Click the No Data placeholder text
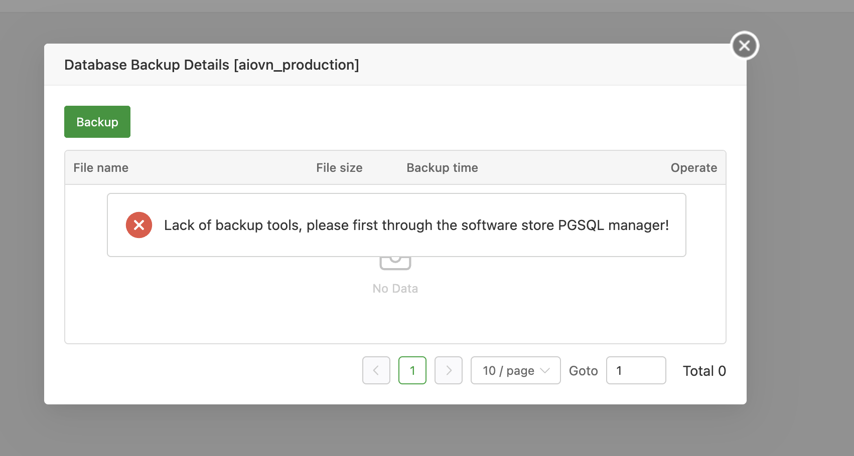The width and height of the screenshot is (854, 456). (395, 289)
